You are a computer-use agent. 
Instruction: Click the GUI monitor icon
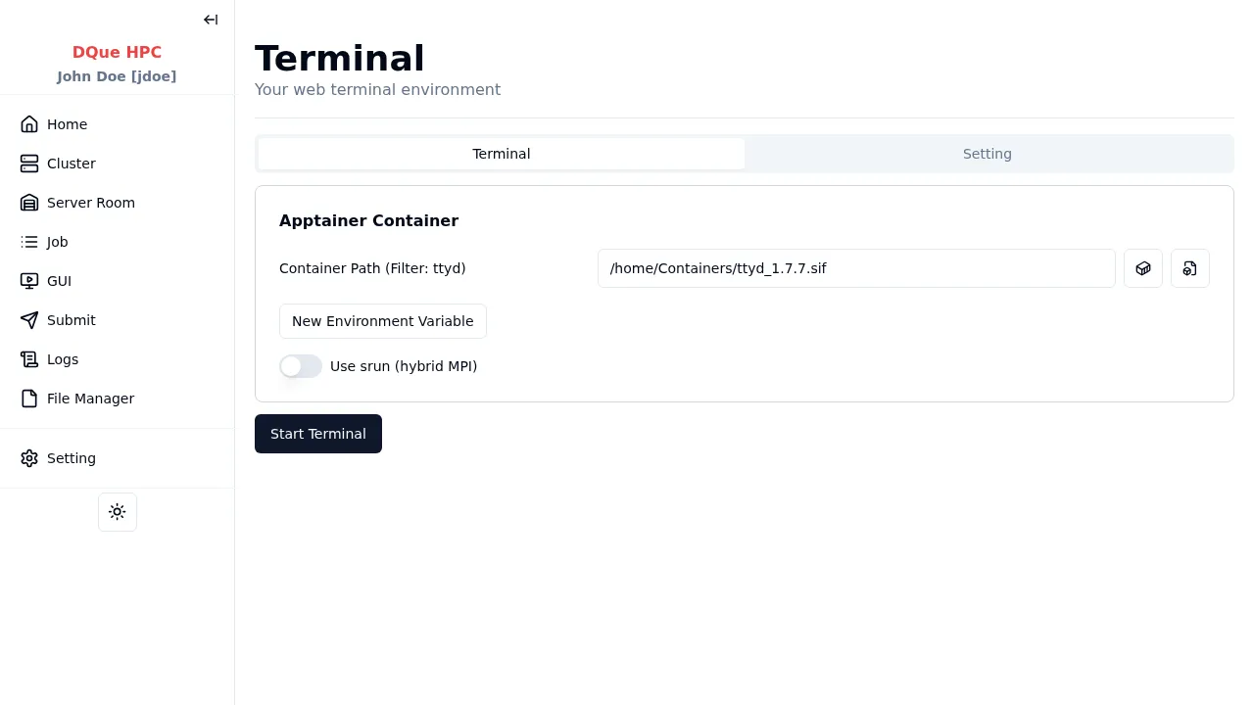29,281
